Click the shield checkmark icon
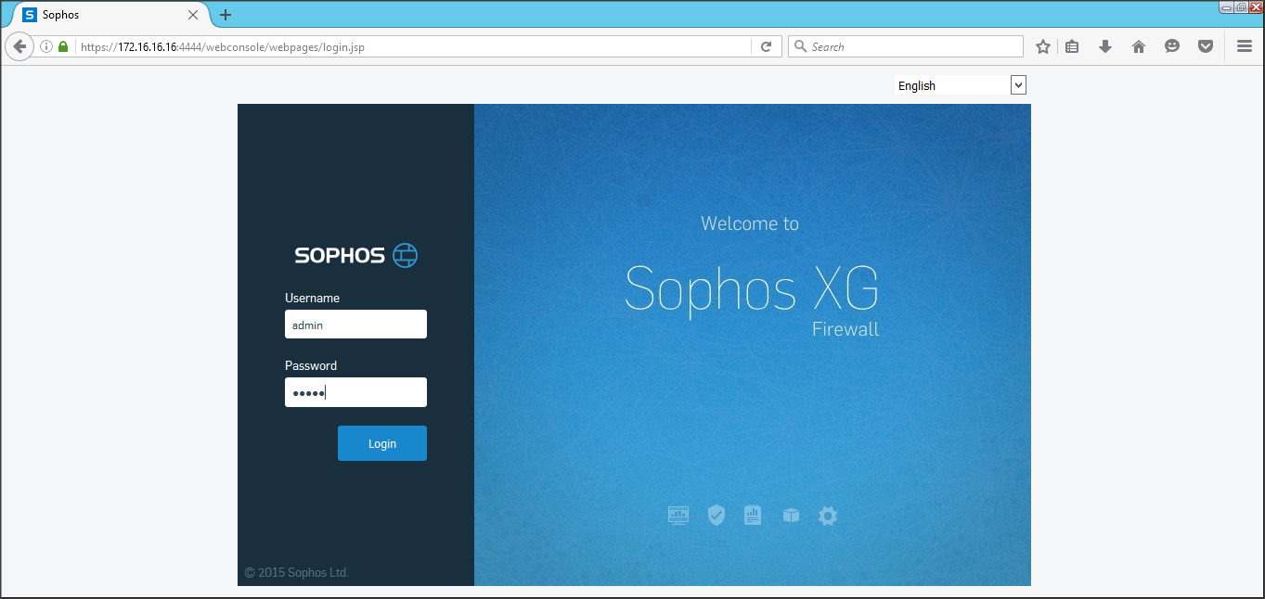Viewport: 1265px width, 599px height. click(x=716, y=516)
